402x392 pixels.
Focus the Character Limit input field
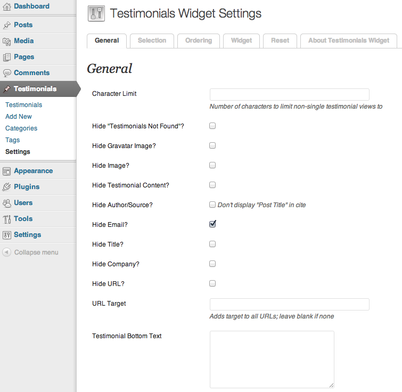[290, 95]
